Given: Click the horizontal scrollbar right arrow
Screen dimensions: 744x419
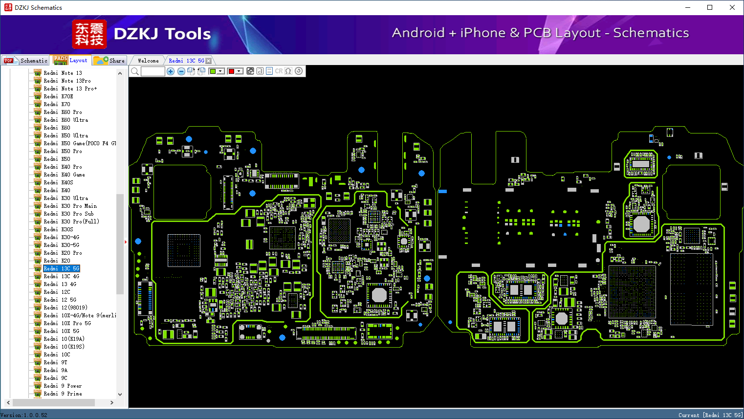Looking at the screenshot, I should (112, 402).
